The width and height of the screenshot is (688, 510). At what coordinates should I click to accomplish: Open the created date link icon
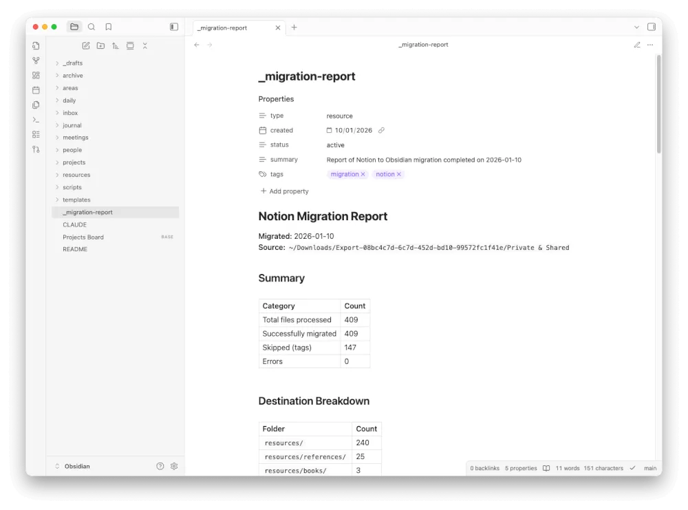(x=381, y=130)
